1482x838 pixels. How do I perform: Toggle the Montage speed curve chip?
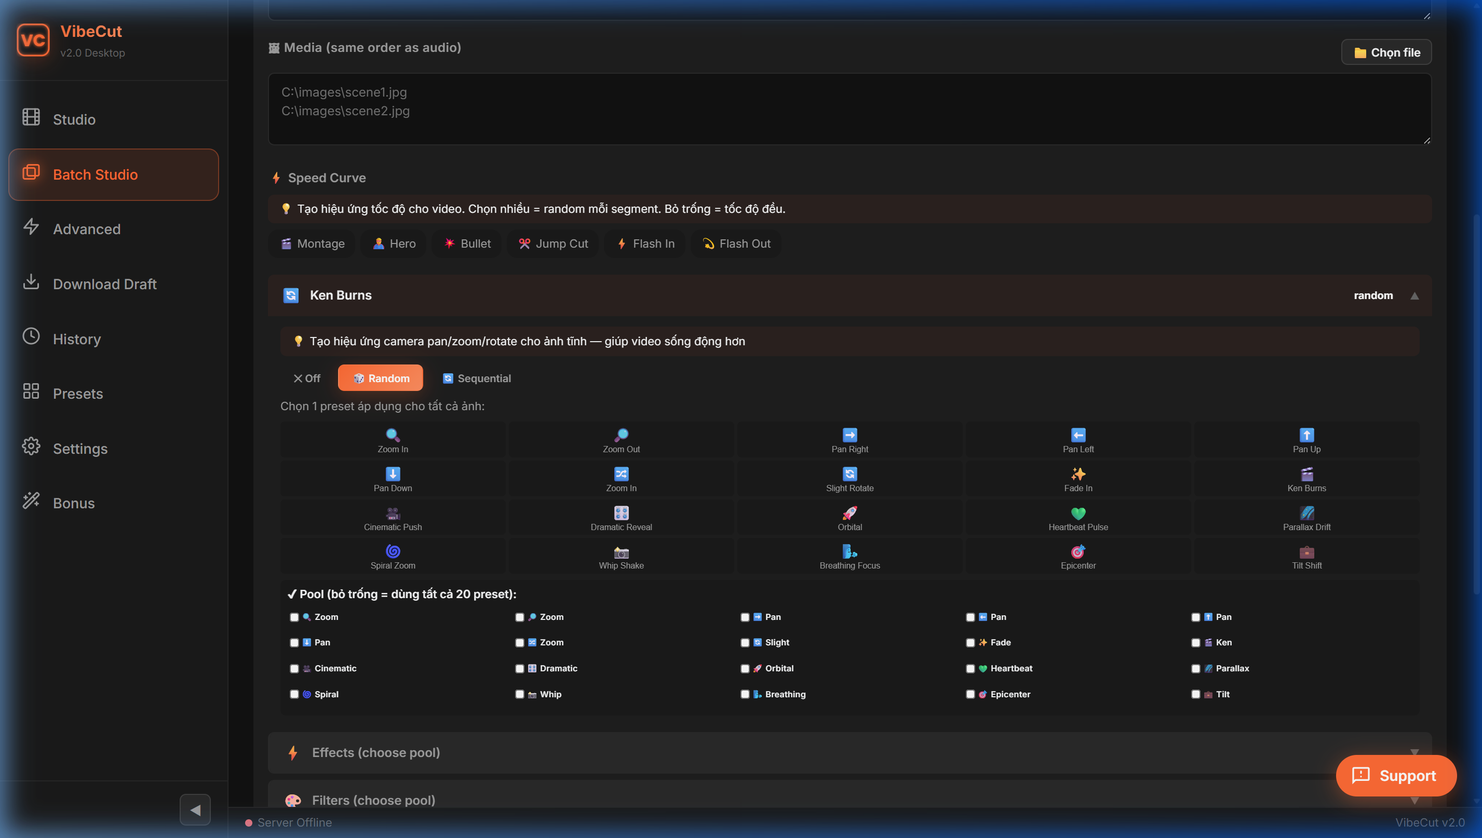point(312,244)
